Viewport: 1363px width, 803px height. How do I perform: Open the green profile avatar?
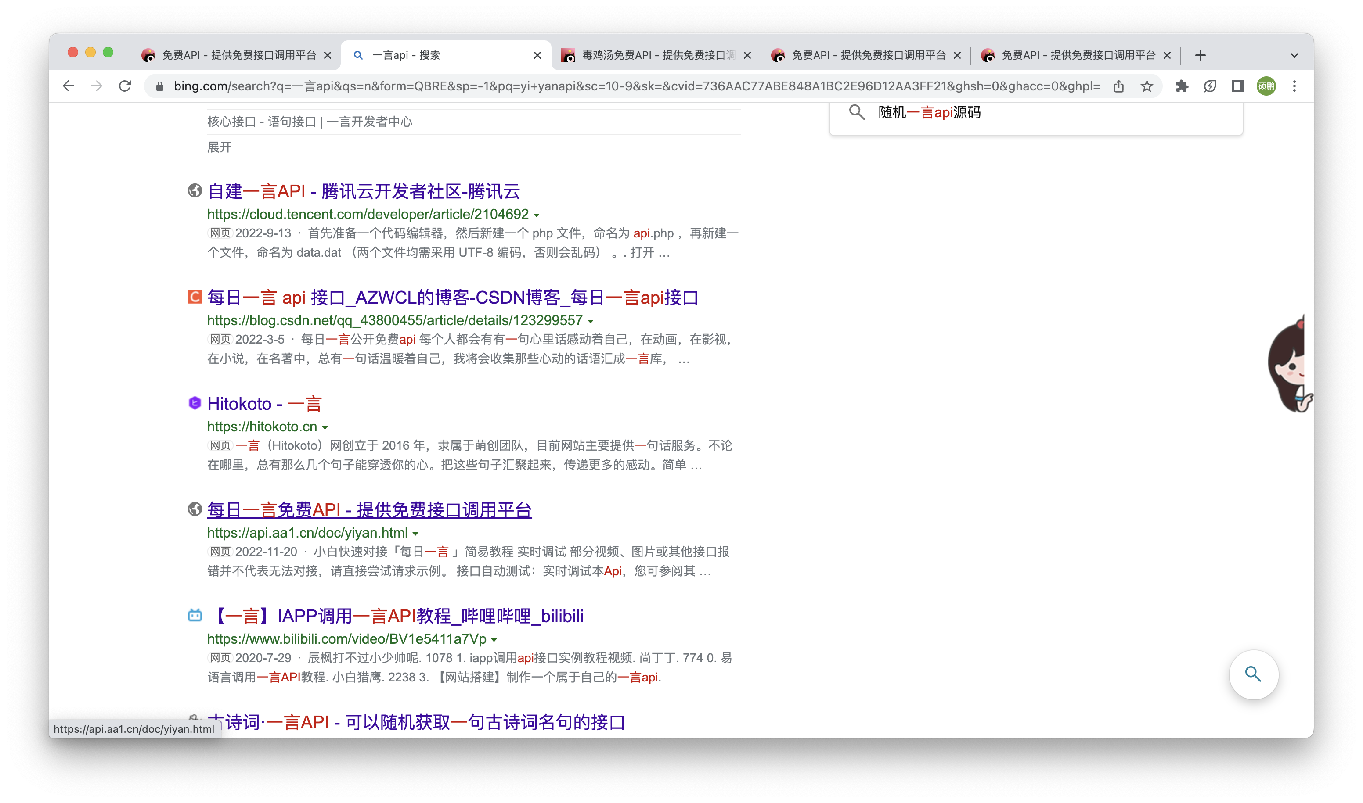point(1266,86)
